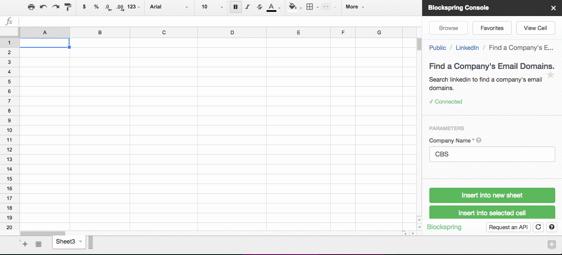The image size is (562, 255).
Task: Open Blockspring help question-mark icon
Action: 551,227
